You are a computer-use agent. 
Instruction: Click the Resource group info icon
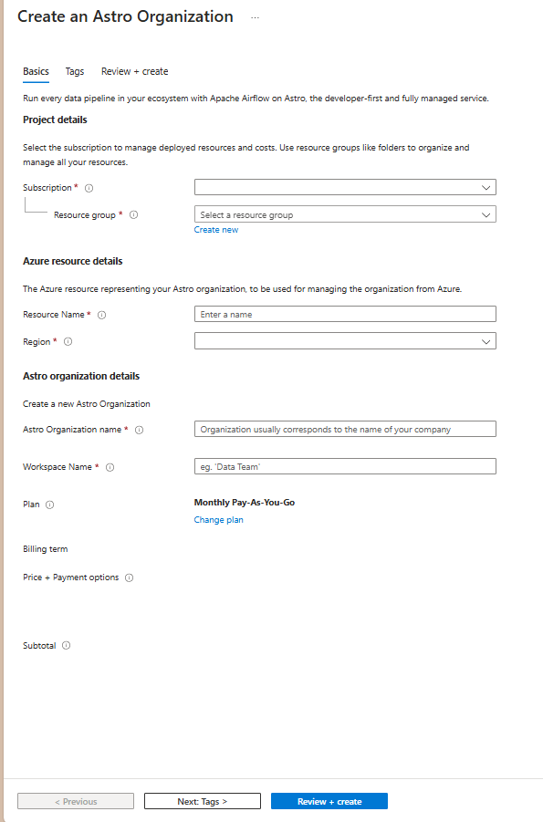pos(134,214)
